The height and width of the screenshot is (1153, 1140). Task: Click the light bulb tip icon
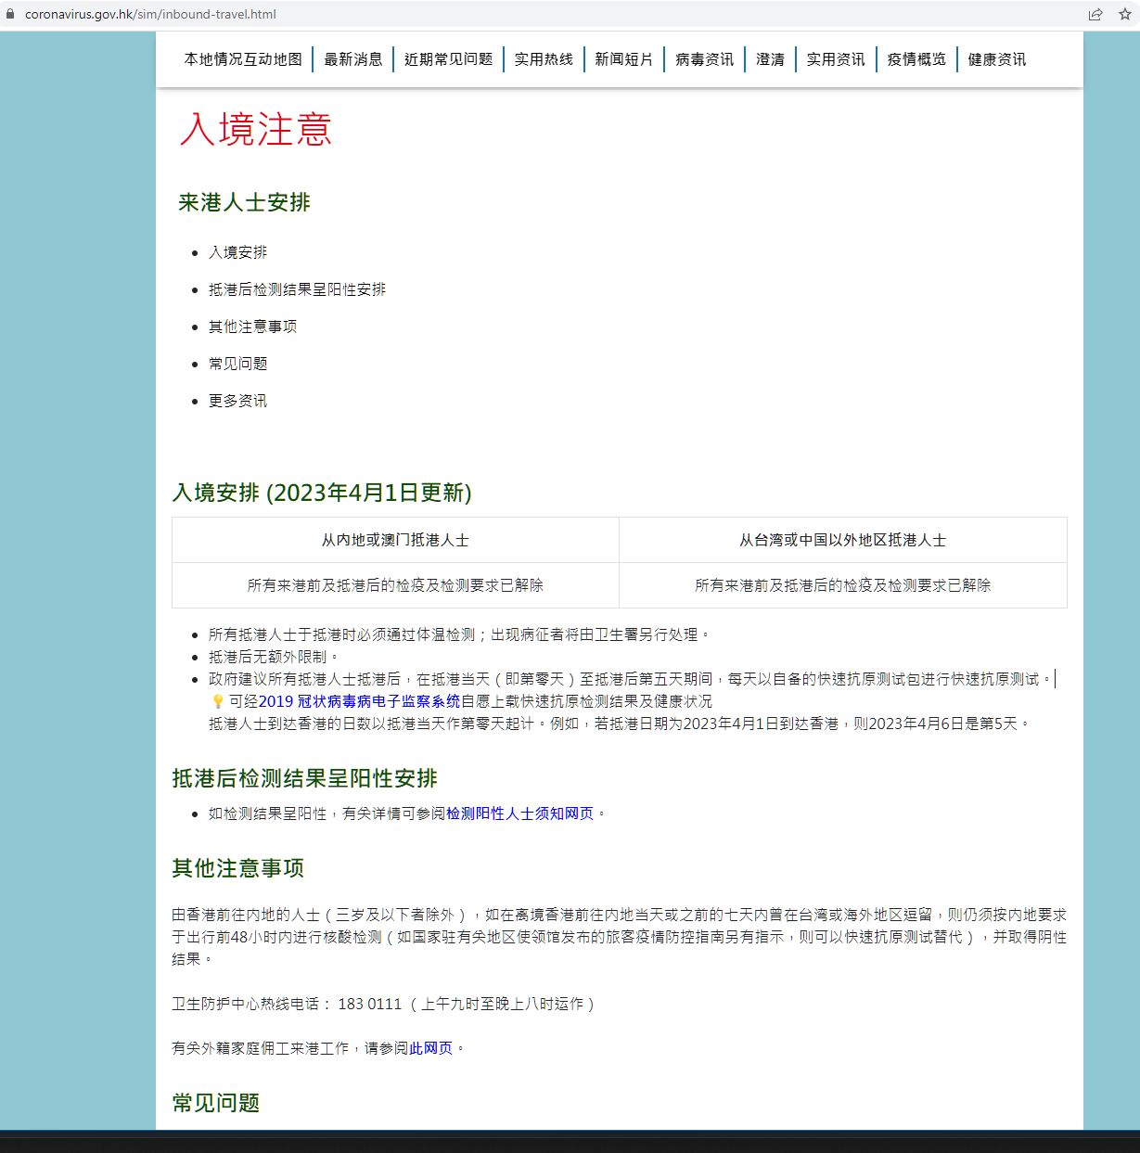coord(218,701)
